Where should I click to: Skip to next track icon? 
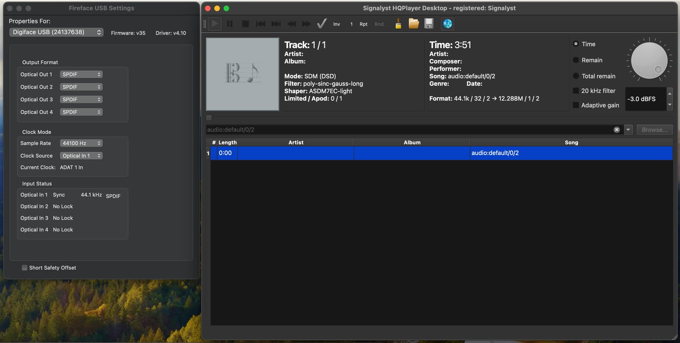pos(276,24)
